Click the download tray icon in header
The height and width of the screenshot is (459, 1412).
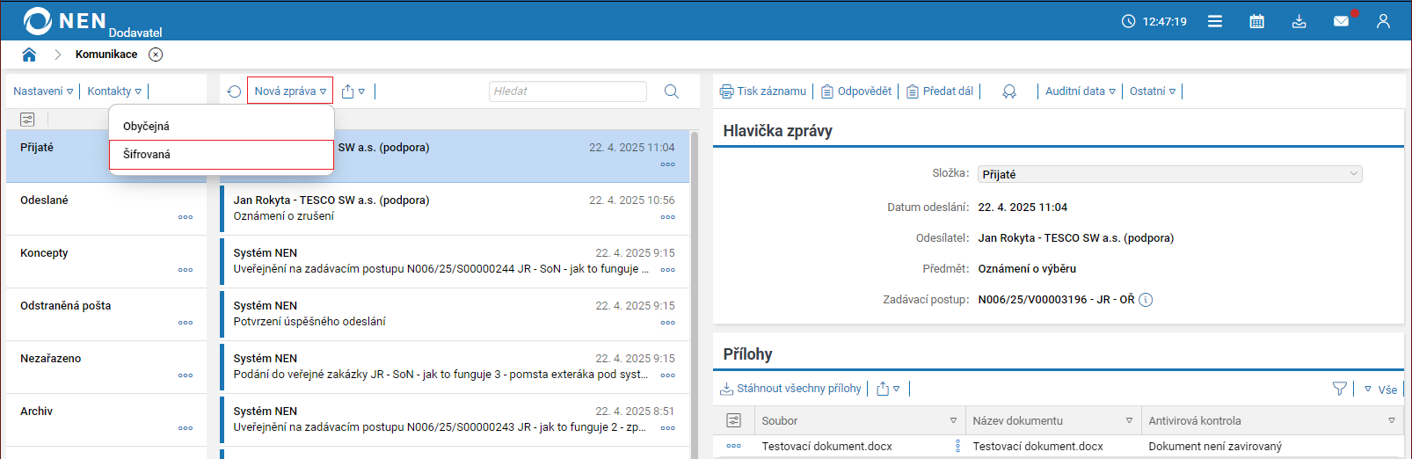[x=1299, y=21]
